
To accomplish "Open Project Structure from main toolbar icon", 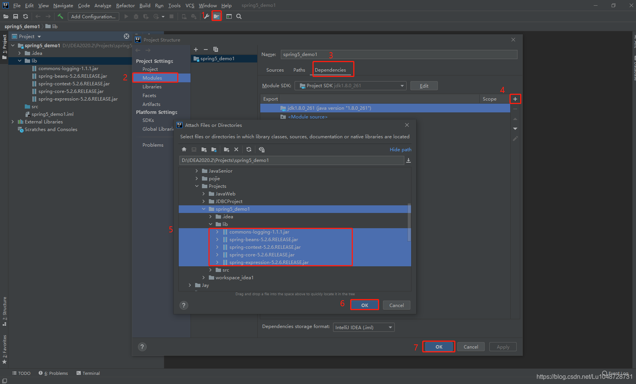I will [x=216, y=16].
